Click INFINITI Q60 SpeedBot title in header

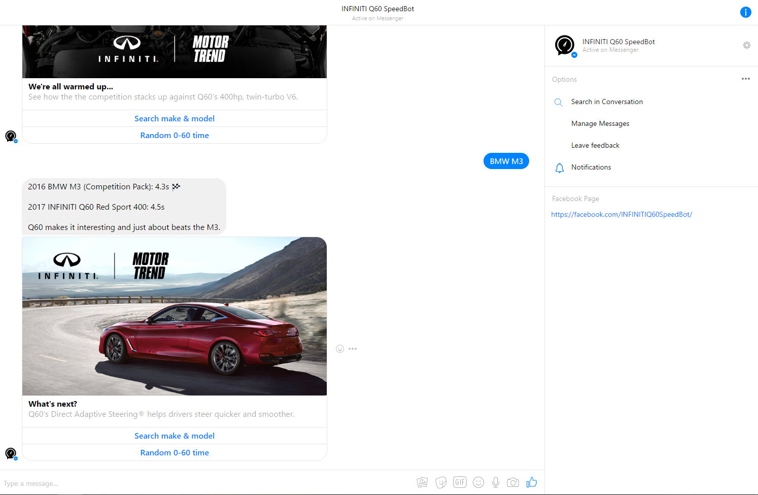(378, 9)
